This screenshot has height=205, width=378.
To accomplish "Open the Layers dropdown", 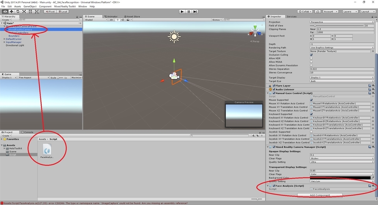I will click(350, 11).
